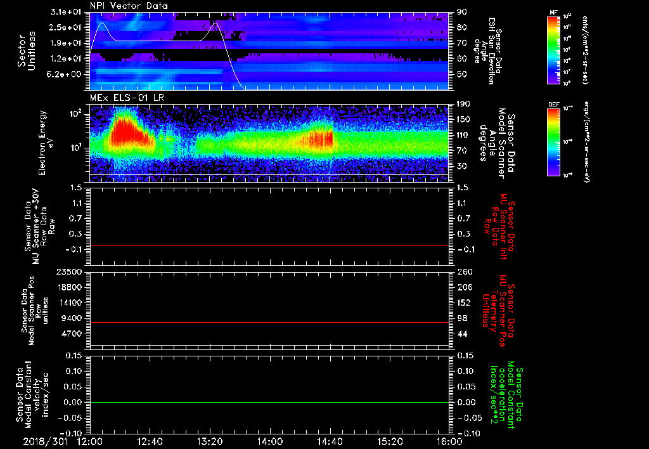Click the "Model Scanner Angle degrees" axis label

coord(499,143)
